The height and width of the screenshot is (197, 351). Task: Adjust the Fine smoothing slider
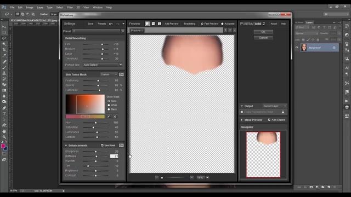(x=96, y=44)
